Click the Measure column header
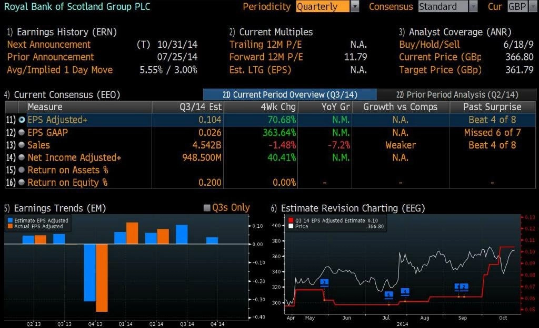The image size is (539, 328). 89,107
